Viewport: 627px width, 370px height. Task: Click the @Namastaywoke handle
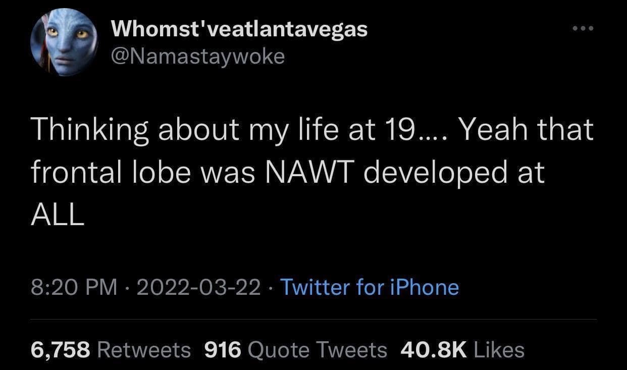pyautogui.click(x=197, y=56)
